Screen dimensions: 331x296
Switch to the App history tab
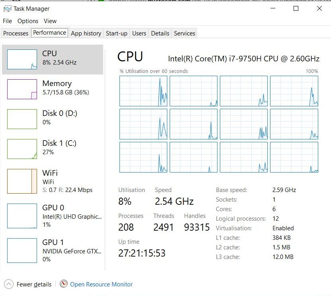tap(86, 33)
